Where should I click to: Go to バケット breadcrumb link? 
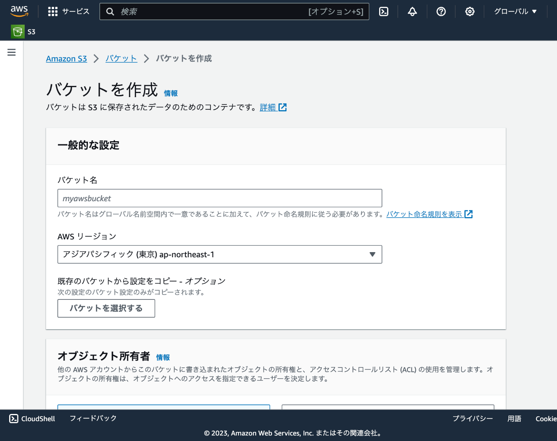121,58
